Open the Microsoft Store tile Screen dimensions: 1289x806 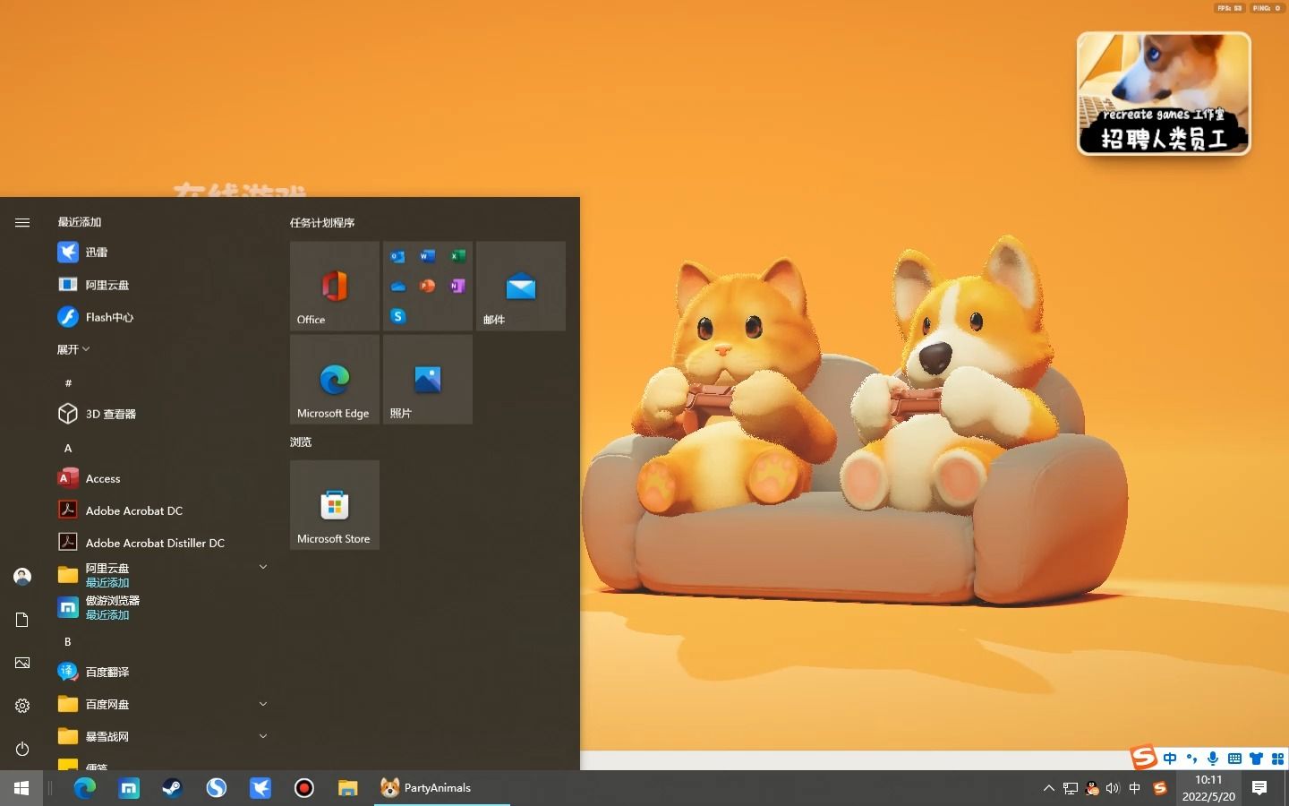point(335,505)
